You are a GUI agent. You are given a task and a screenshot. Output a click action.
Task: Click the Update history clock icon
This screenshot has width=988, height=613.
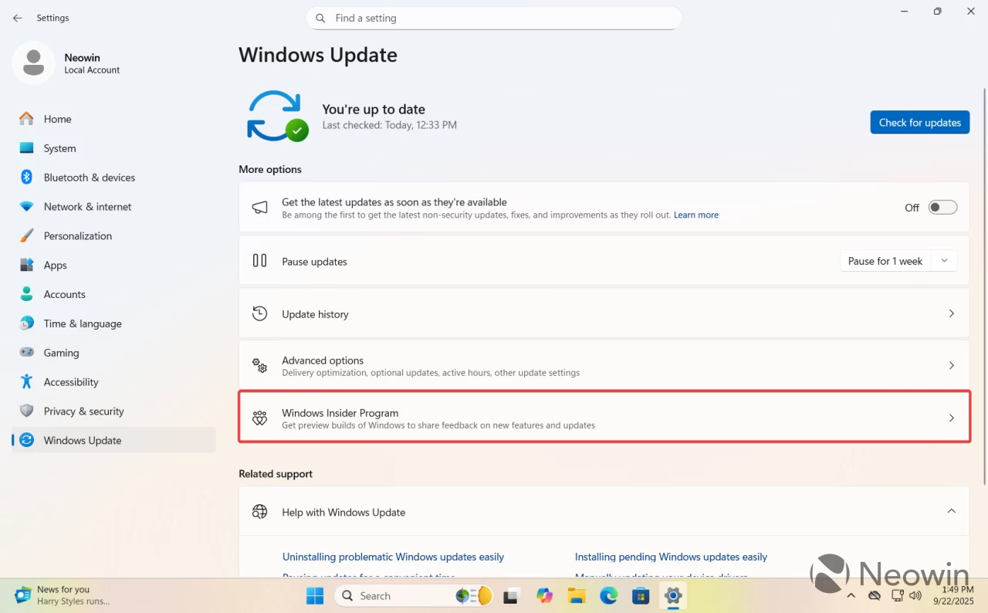click(259, 313)
